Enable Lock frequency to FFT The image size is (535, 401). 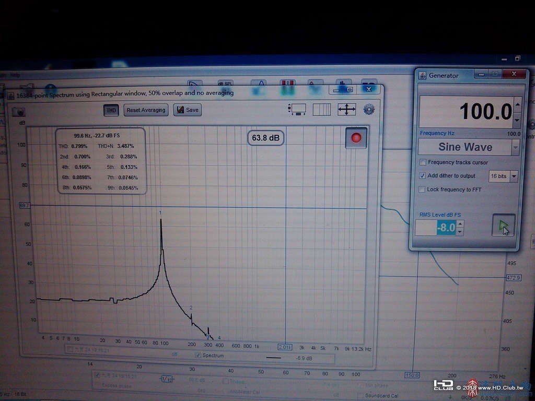pos(422,189)
